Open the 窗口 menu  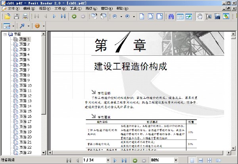coord(107,8)
